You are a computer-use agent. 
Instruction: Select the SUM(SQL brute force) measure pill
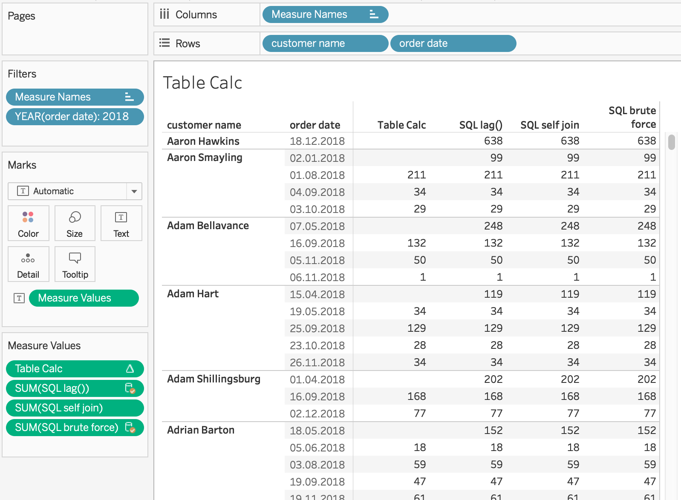coord(75,428)
